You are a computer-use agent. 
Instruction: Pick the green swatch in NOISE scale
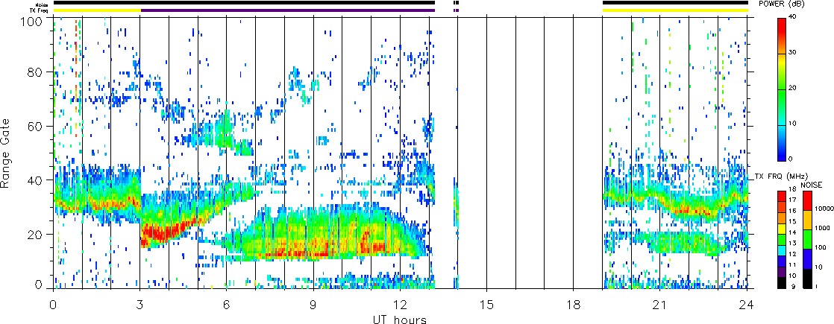[x=807, y=240]
